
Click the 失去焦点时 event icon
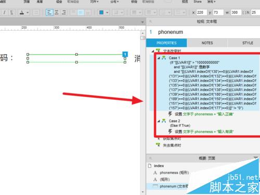pos(158,145)
